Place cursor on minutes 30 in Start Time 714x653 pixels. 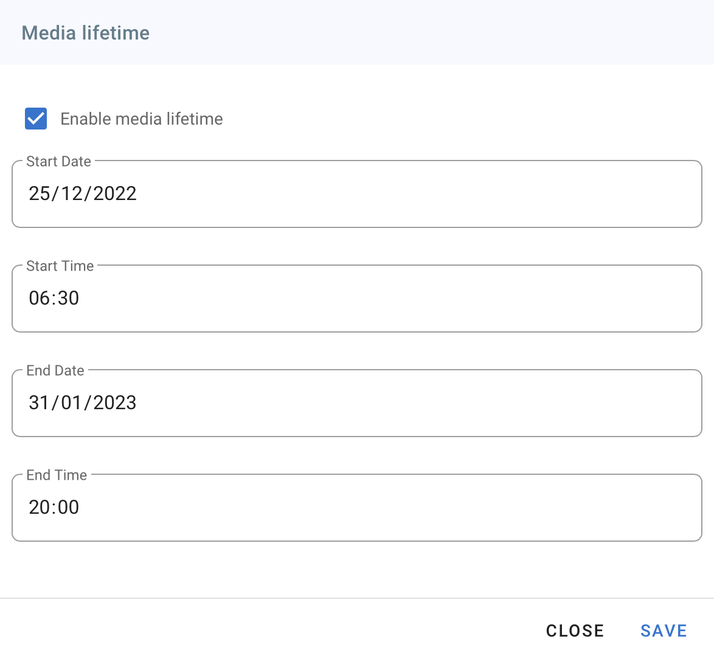[68, 299]
